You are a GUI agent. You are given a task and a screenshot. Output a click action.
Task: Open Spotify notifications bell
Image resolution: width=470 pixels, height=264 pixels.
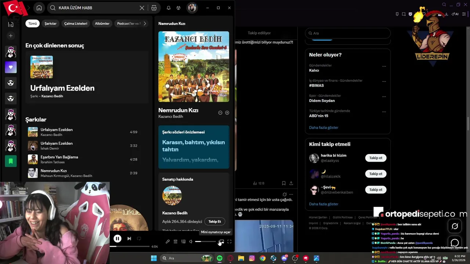point(169,8)
